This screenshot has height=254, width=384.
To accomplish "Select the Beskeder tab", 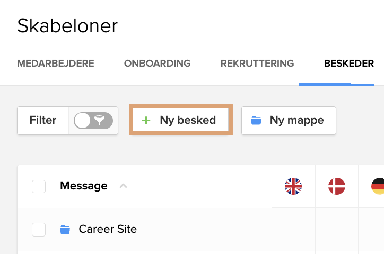I will click(x=349, y=63).
